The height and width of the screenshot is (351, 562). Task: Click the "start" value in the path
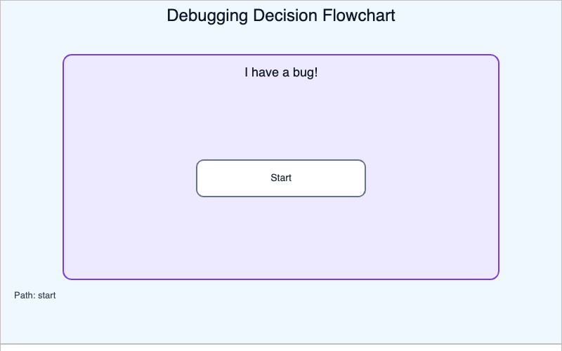[x=46, y=296]
